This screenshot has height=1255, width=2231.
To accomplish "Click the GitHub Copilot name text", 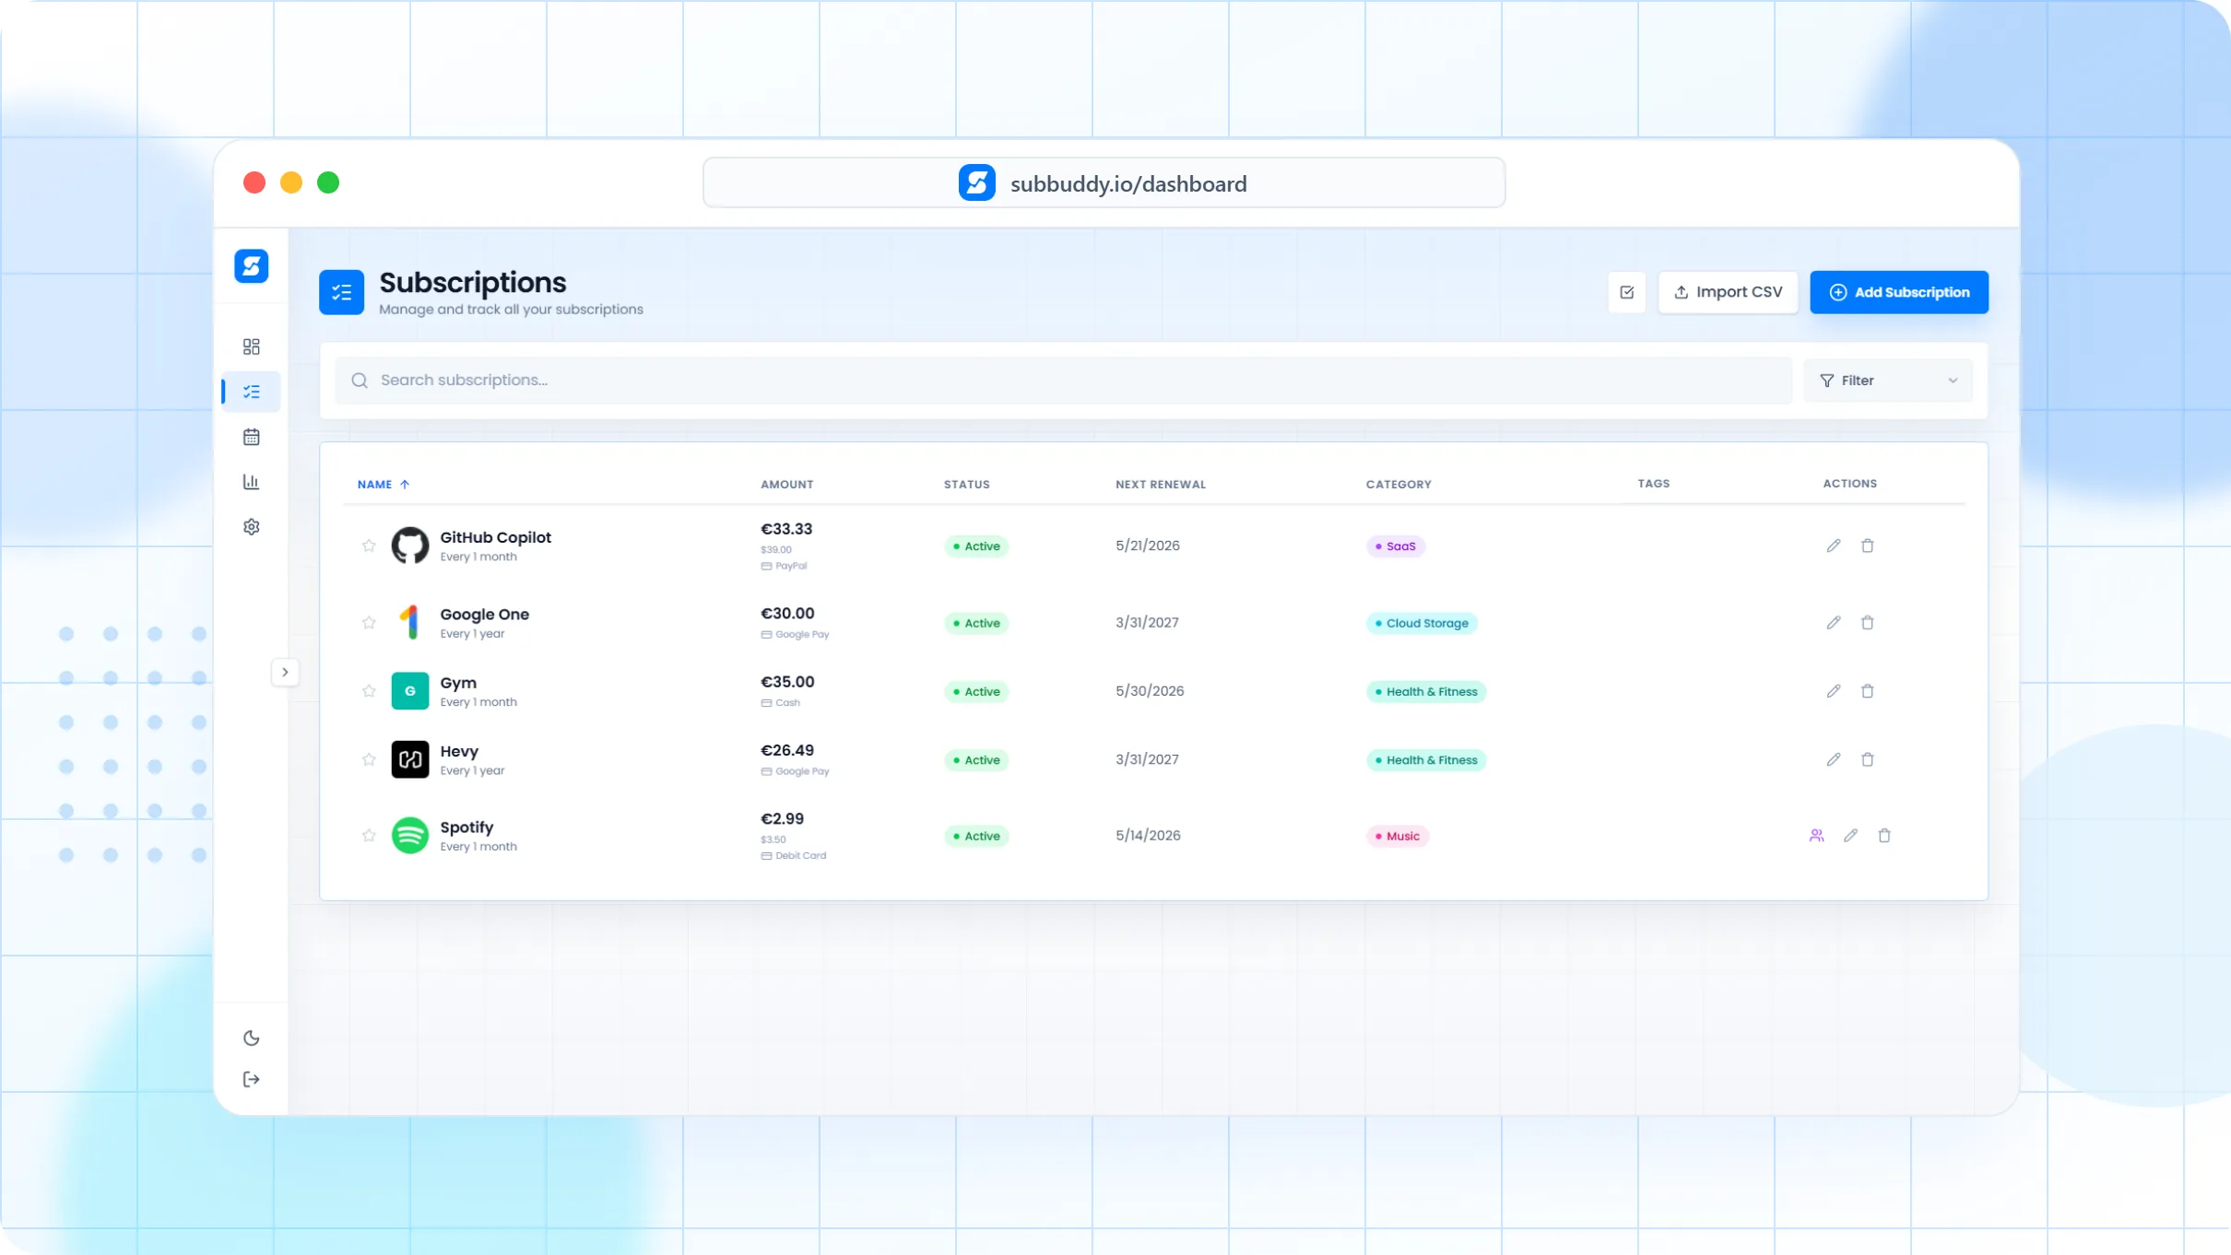I will (x=495, y=537).
